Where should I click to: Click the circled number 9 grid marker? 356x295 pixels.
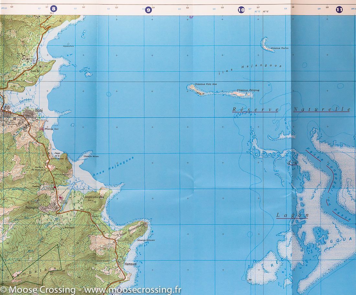(148, 10)
